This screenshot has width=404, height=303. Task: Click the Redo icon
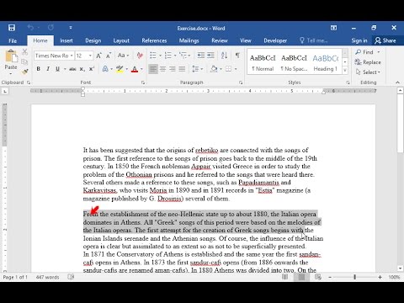point(50,28)
